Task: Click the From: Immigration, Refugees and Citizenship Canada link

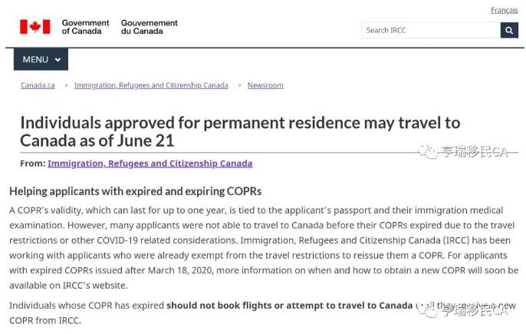Action: (150, 164)
